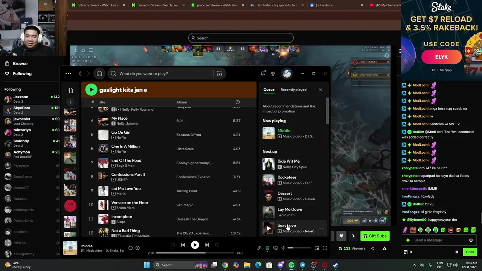This screenshot has width=482, height=271.
Task: Click the song progress bar
Action: 195,253
